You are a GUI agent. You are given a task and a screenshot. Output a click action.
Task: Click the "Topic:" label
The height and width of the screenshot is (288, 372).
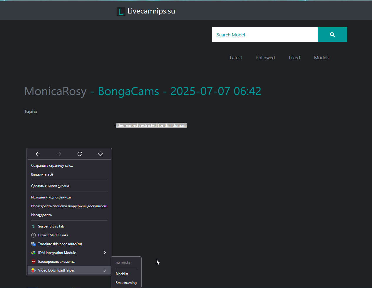coord(31,112)
